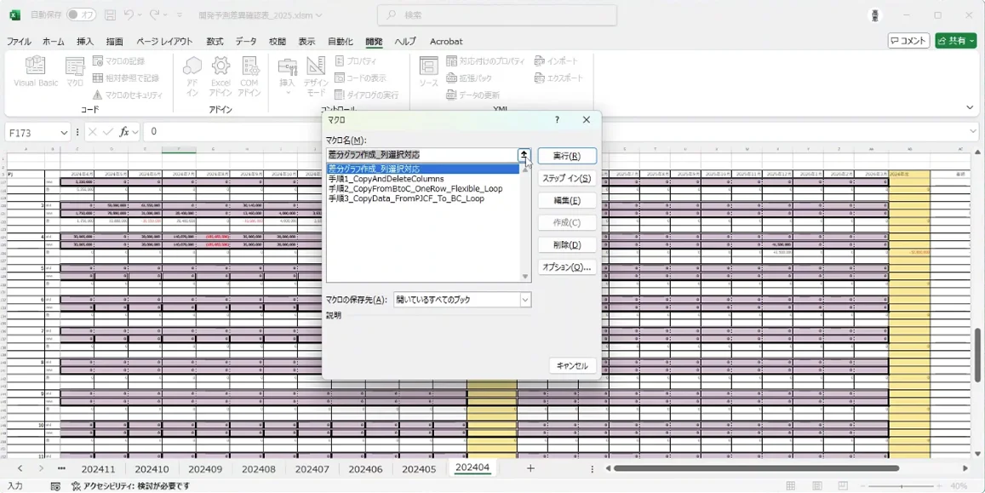Screen dimensions: 985x493
Task: Click the 実行(R) run button
Action: click(567, 157)
